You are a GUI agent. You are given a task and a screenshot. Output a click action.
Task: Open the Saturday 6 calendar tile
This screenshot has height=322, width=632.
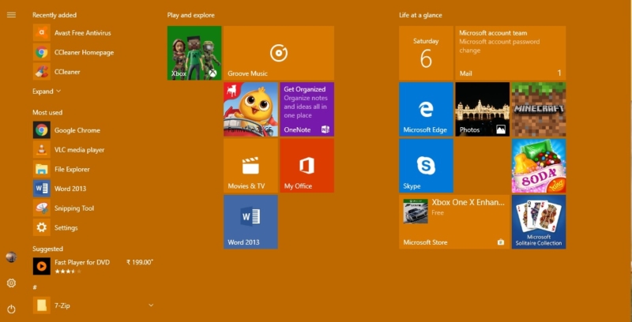[x=426, y=53]
